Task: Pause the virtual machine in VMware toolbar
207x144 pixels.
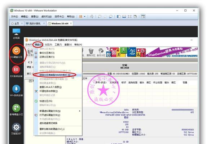Action: click(80, 17)
